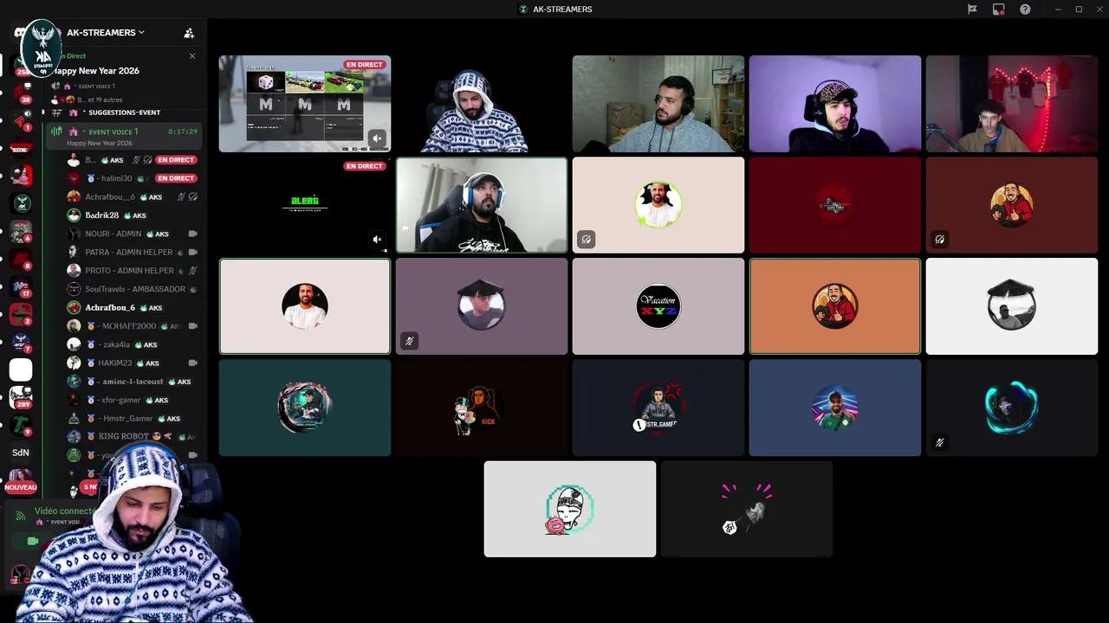This screenshot has width=1109, height=623.
Task: Open the live game stream tile with dice
Action: pos(305,104)
